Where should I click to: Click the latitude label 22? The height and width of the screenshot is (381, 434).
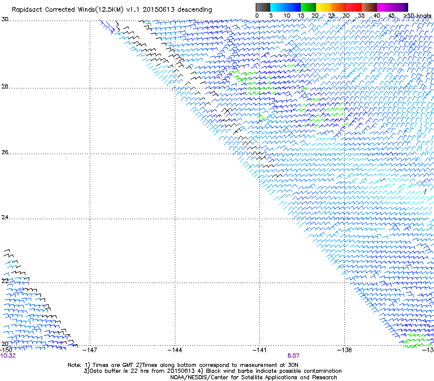[x=5, y=281]
